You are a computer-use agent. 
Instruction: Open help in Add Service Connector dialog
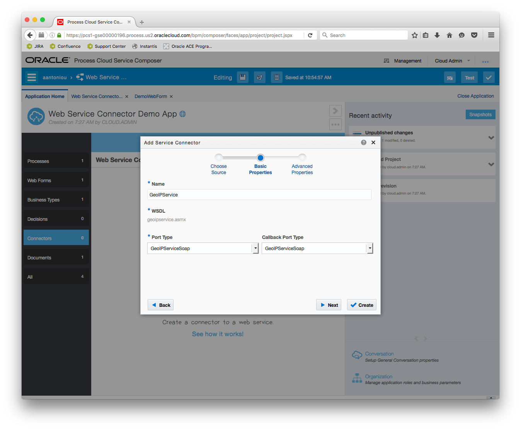point(364,142)
